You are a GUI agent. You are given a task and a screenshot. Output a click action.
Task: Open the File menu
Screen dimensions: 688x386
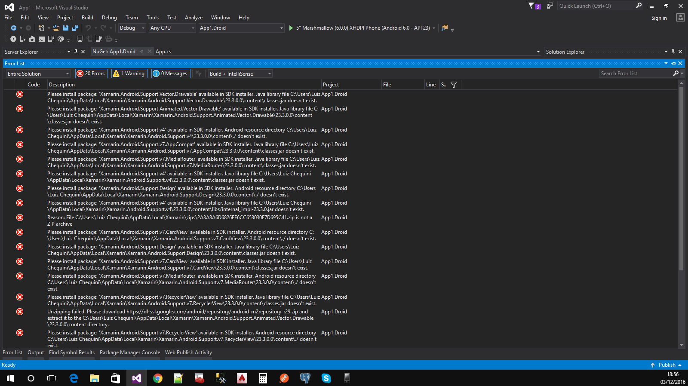(8, 18)
